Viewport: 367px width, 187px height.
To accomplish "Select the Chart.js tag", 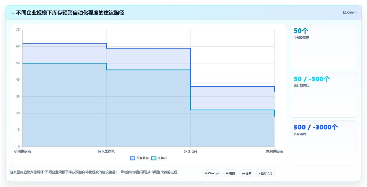I will point(212,173).
